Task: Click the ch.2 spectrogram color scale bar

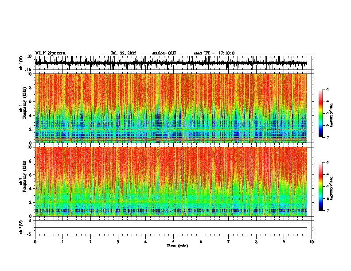Action: pos(320,186)
